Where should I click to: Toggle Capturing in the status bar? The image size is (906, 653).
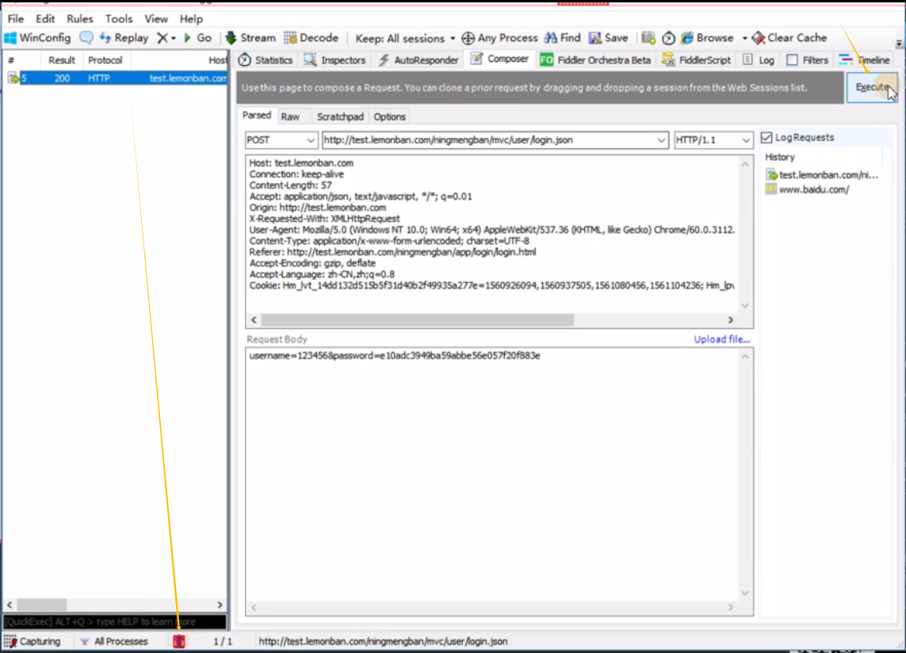click(32, 641)
